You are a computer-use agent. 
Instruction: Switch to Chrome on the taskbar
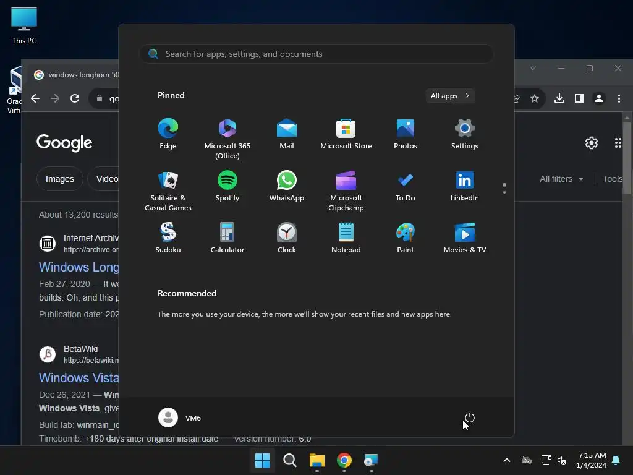[344, 460]
